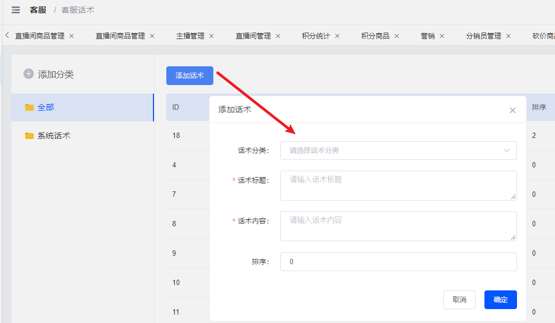Select the 系统话术 folder icon

(x=29, y=136)
